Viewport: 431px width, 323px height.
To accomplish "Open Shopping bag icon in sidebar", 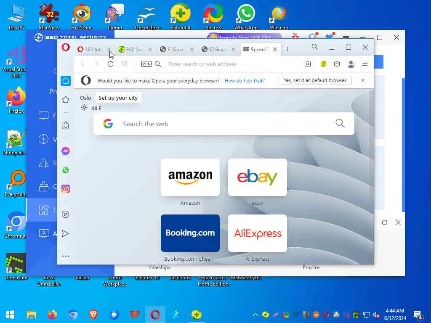I will pyautogui.click(x=66, y=125).
